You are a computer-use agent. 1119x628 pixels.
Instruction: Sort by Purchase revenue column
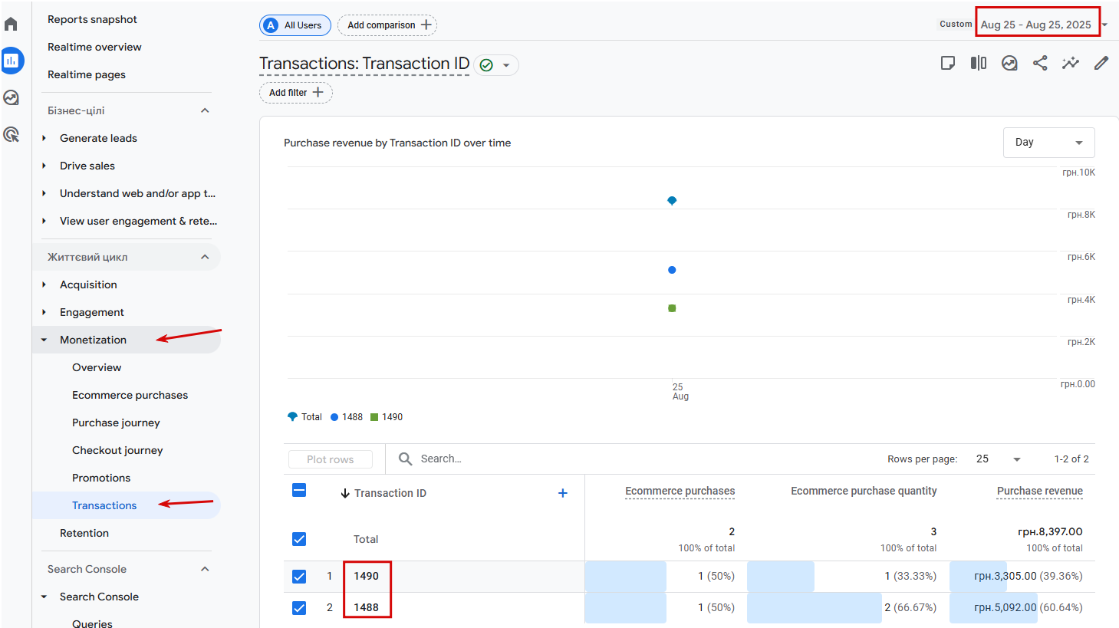click(x=1040, y=491)
